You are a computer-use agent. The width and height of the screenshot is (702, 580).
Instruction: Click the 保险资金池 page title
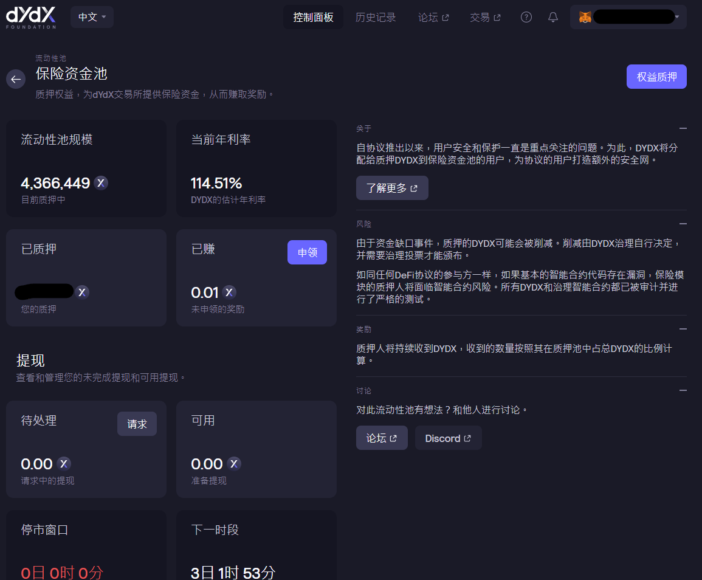[72, 74]
